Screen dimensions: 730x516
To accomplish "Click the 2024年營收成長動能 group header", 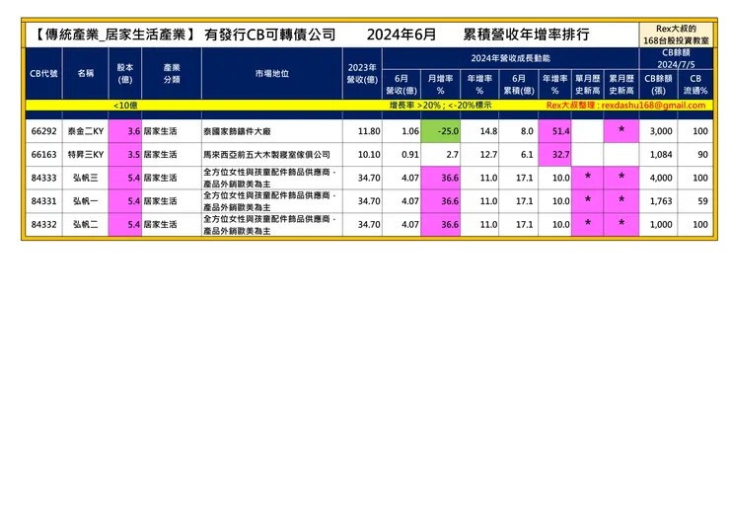I will click(511, 58).
